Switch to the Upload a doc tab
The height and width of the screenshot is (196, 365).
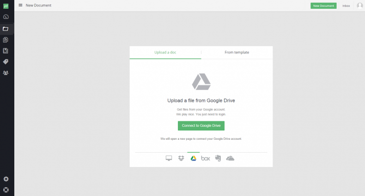(x=165, y=53)
